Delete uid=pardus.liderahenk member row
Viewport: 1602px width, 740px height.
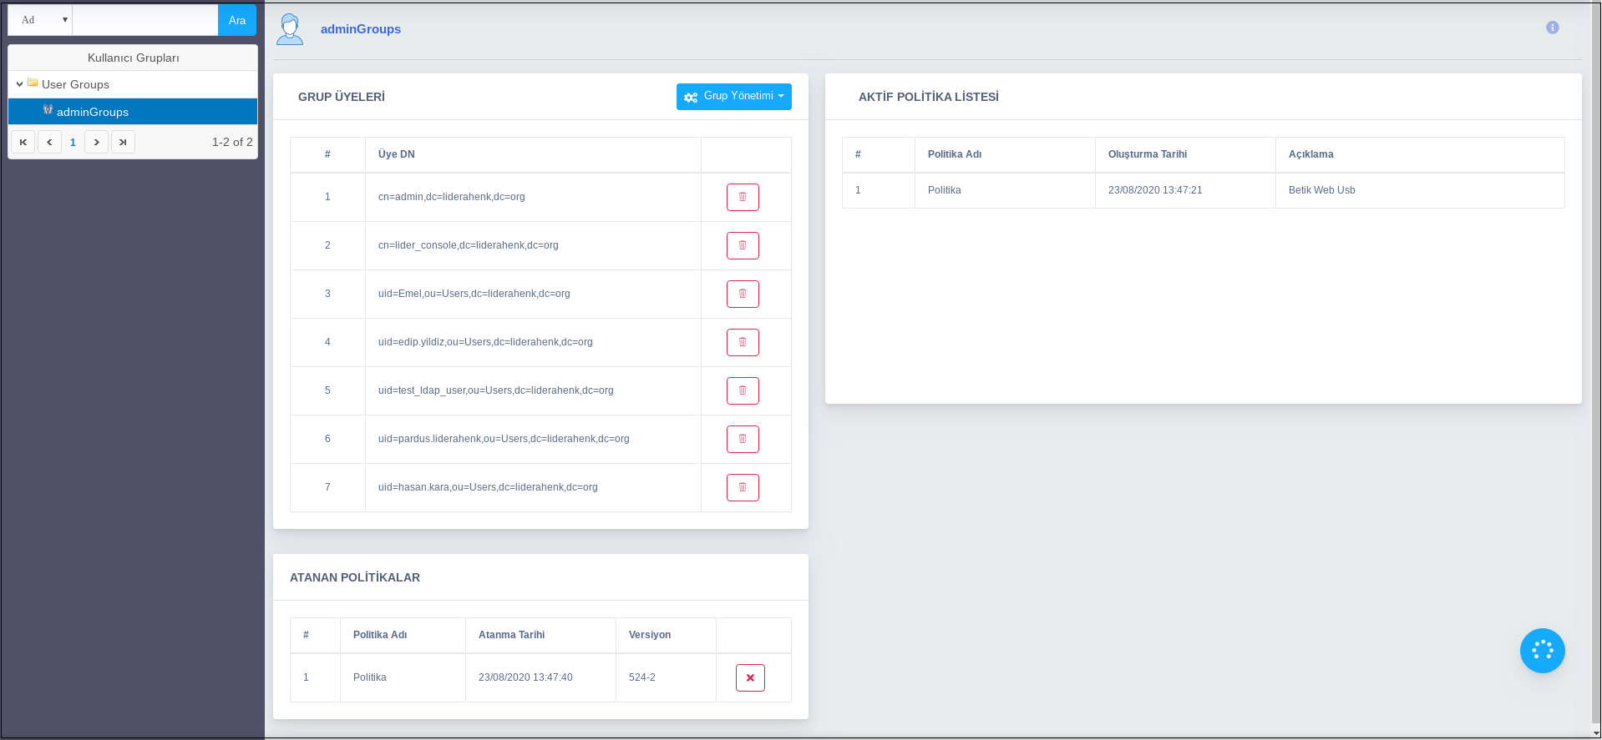coord(742,440)
